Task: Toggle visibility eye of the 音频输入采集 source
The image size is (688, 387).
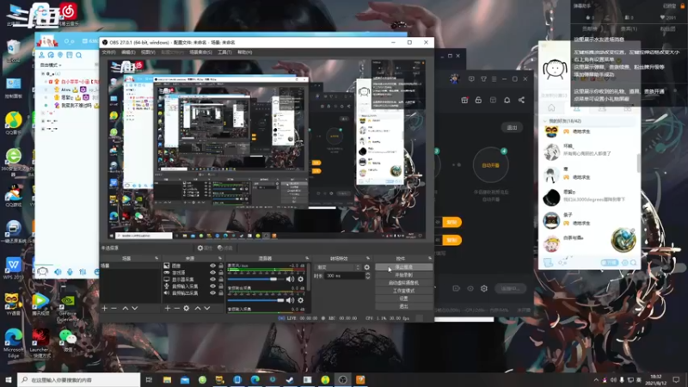Action: pyautogui.click(x=212, y=286)
